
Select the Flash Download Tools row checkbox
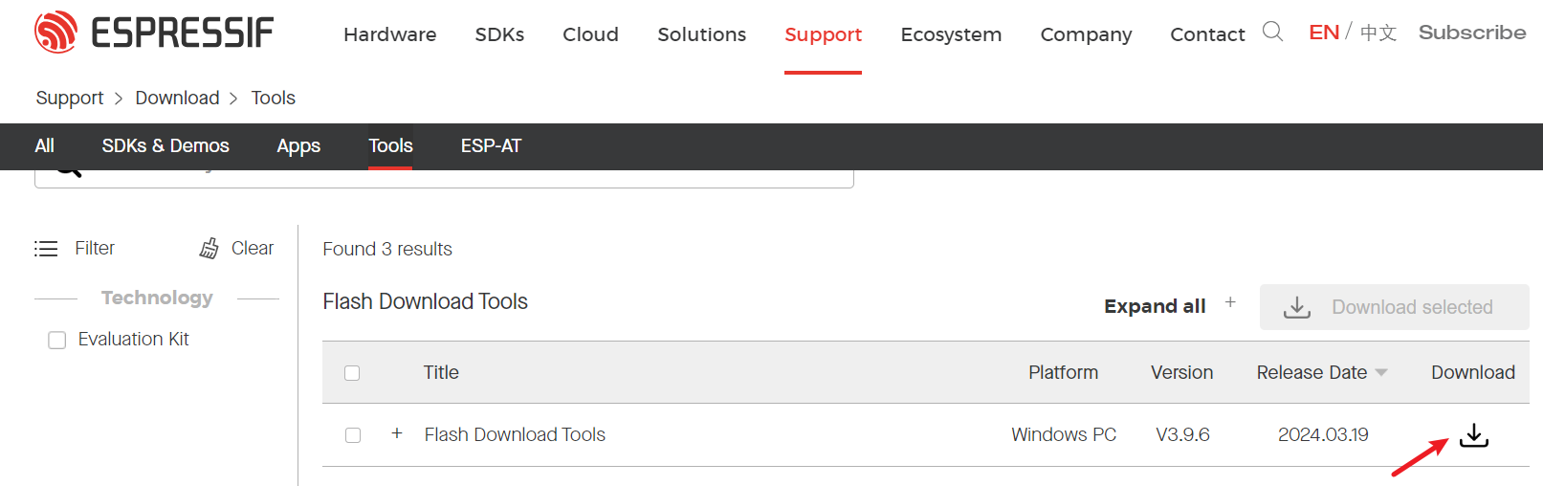coord(353,435)
